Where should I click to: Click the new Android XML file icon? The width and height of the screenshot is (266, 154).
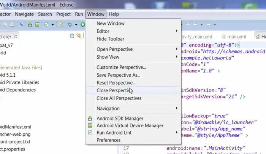tap(61, 25)
